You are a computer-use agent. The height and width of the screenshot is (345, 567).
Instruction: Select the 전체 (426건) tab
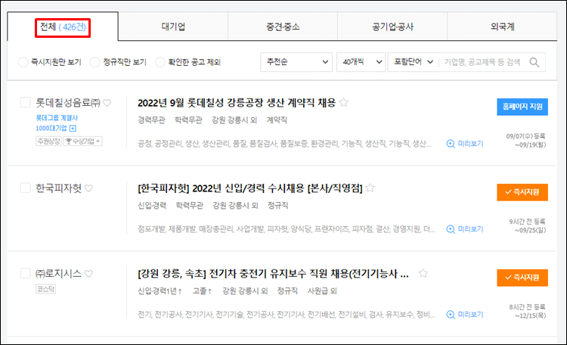63,26
